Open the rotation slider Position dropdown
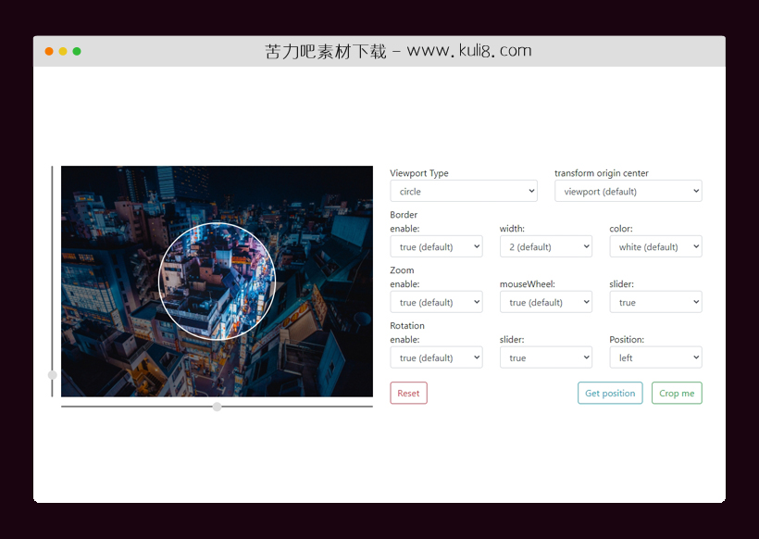Screen dimensions: 759x539 pos(655,357)
